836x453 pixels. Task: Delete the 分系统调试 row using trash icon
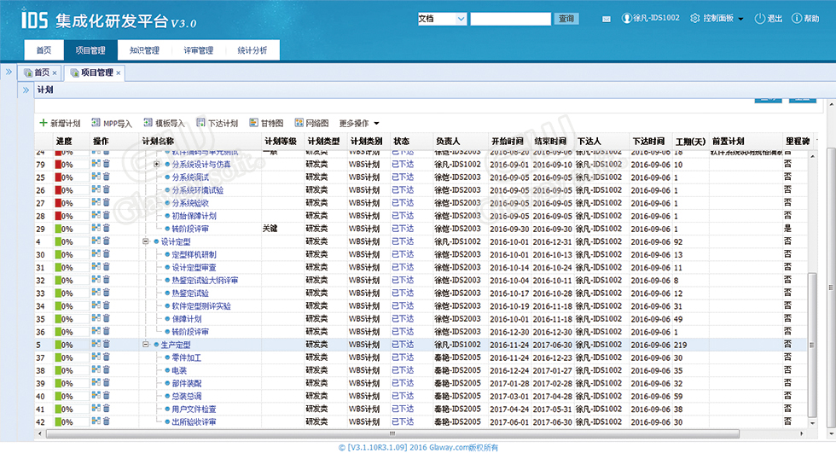click(106, 177)
